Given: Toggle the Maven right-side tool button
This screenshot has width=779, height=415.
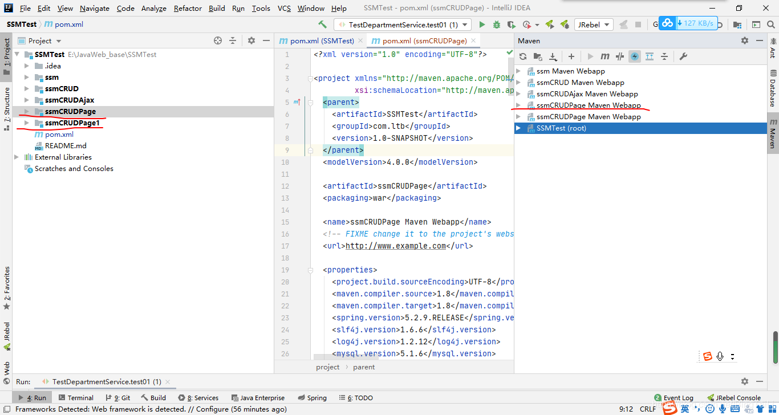Looking at the screenshot, I should [x=773, y=134].
